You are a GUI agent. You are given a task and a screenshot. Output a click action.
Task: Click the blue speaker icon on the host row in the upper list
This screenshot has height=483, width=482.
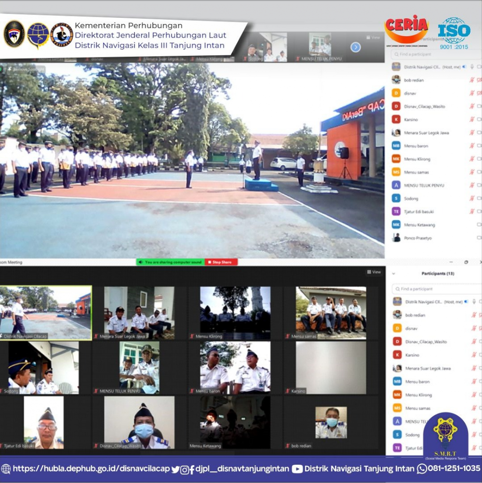[x=464, y=67]
